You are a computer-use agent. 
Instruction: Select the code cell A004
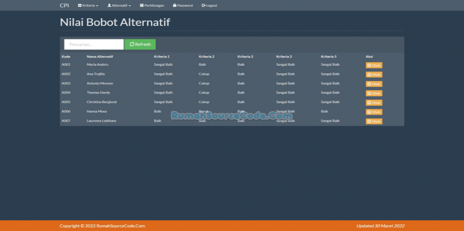pos(66,92)
